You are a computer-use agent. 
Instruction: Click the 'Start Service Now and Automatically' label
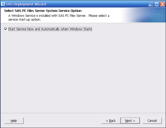(x=50, y=29)
